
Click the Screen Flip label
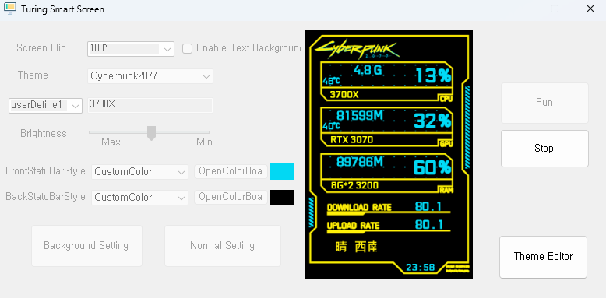41,48
